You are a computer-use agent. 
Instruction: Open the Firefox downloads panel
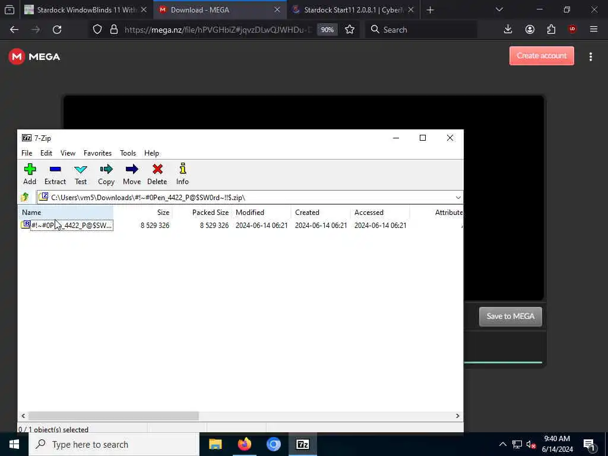[508, 30]
